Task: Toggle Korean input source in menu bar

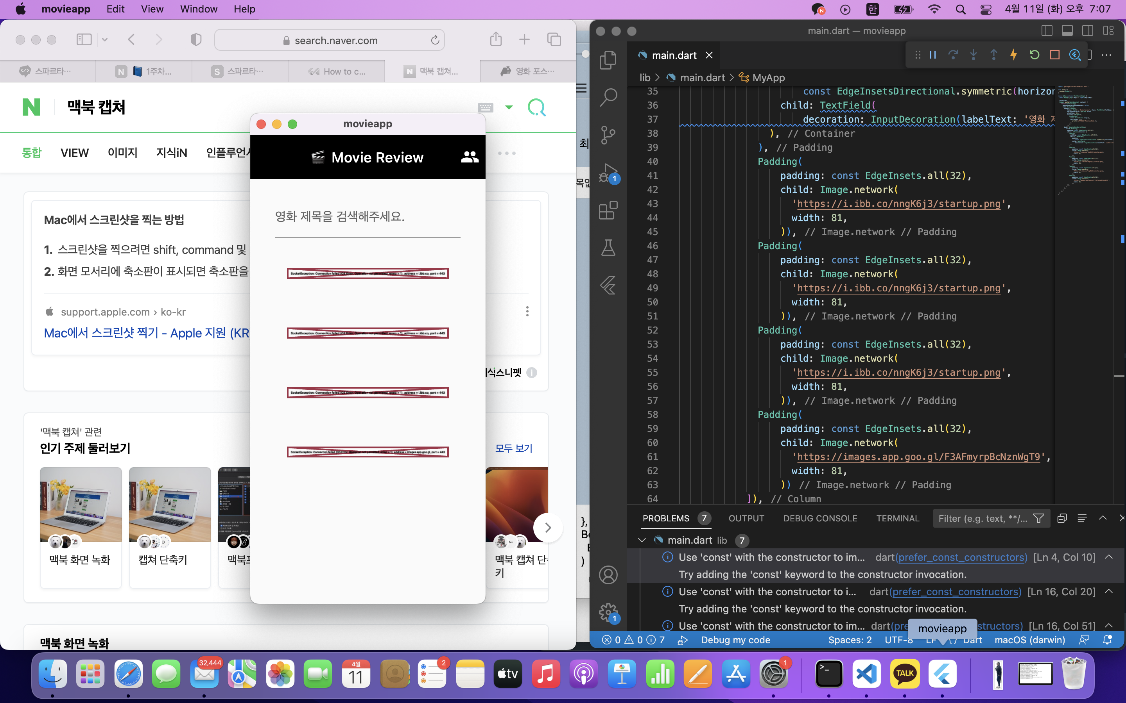Action: click(872, 9)
